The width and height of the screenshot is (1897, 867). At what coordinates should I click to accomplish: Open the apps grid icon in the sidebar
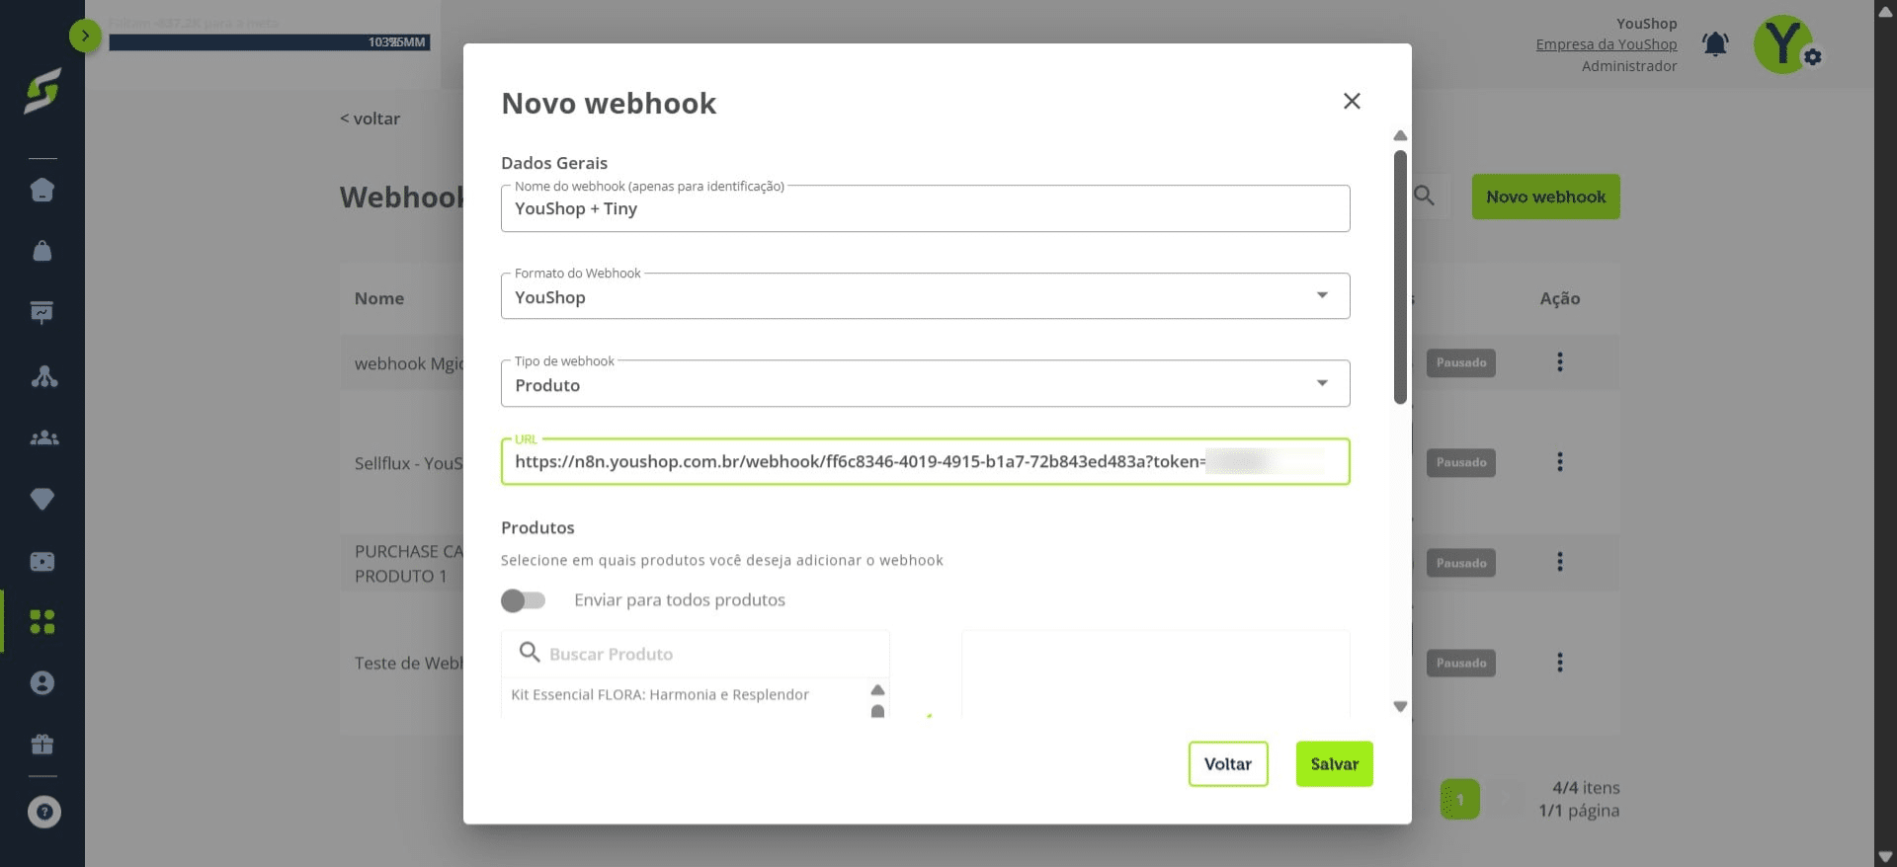(x=42, y=621)
